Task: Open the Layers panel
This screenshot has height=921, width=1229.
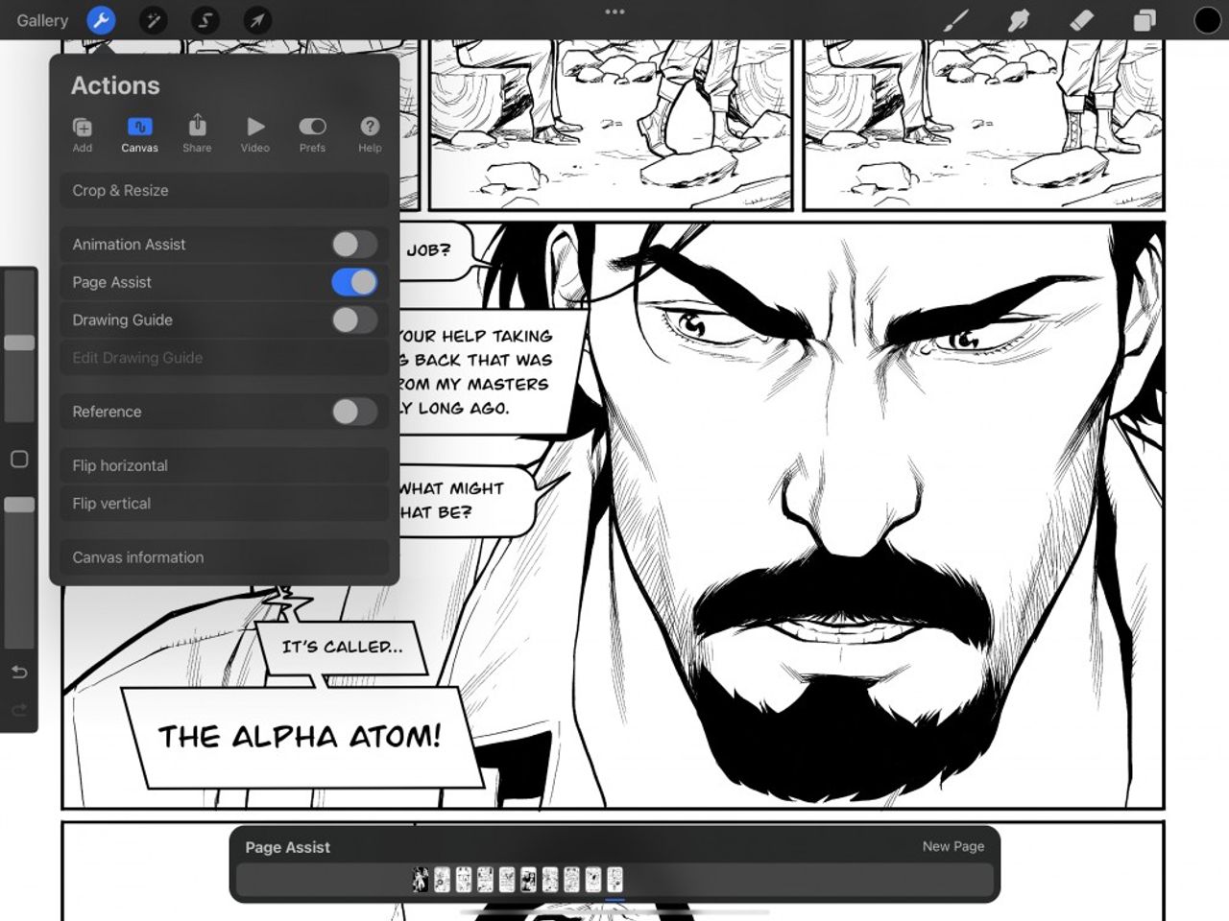Action: tap(1145, 20)
